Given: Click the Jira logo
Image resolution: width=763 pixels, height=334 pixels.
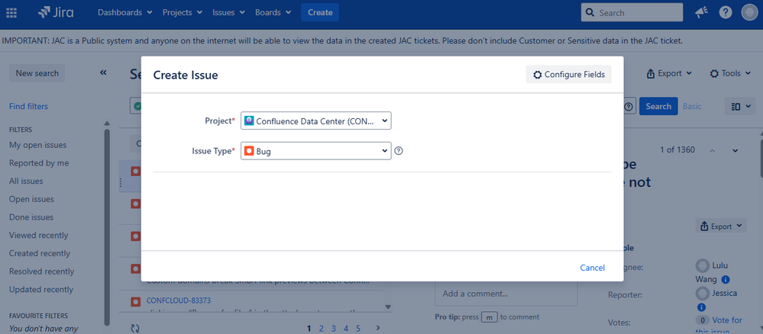Looking at the screenshot, I should pos(56,12).
